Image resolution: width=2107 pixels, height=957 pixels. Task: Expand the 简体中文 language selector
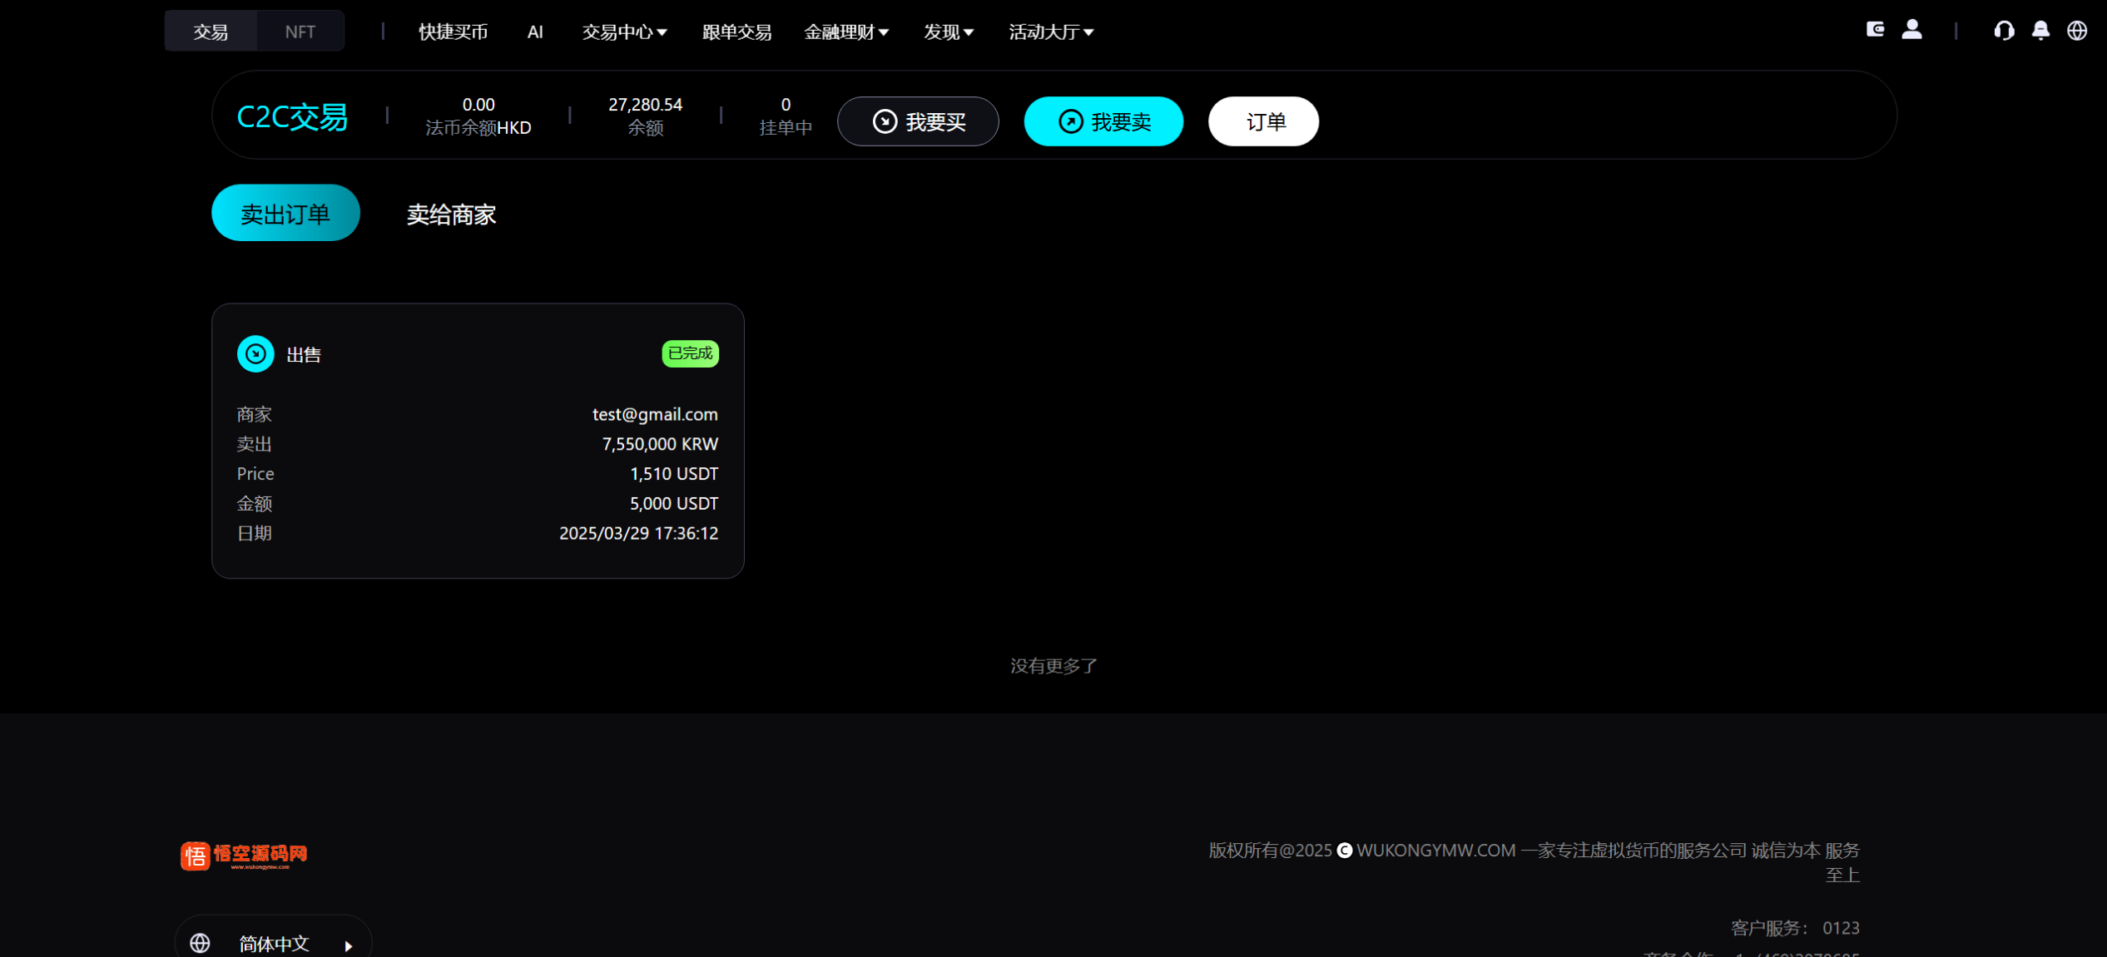tap(272, 943)
